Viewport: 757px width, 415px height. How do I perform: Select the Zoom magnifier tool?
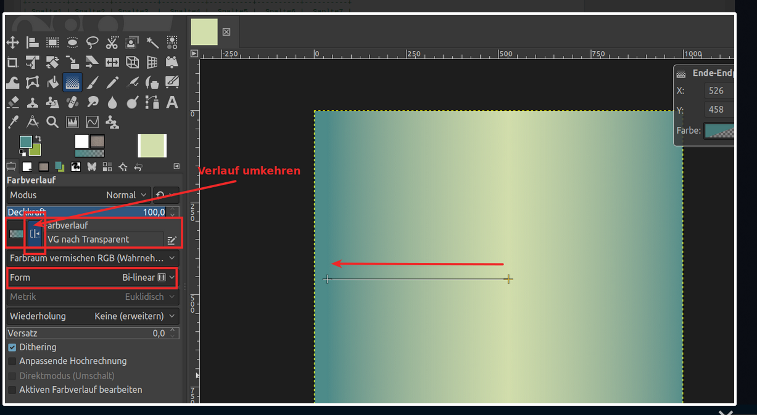pyautogui.click(x=52, y=121)
